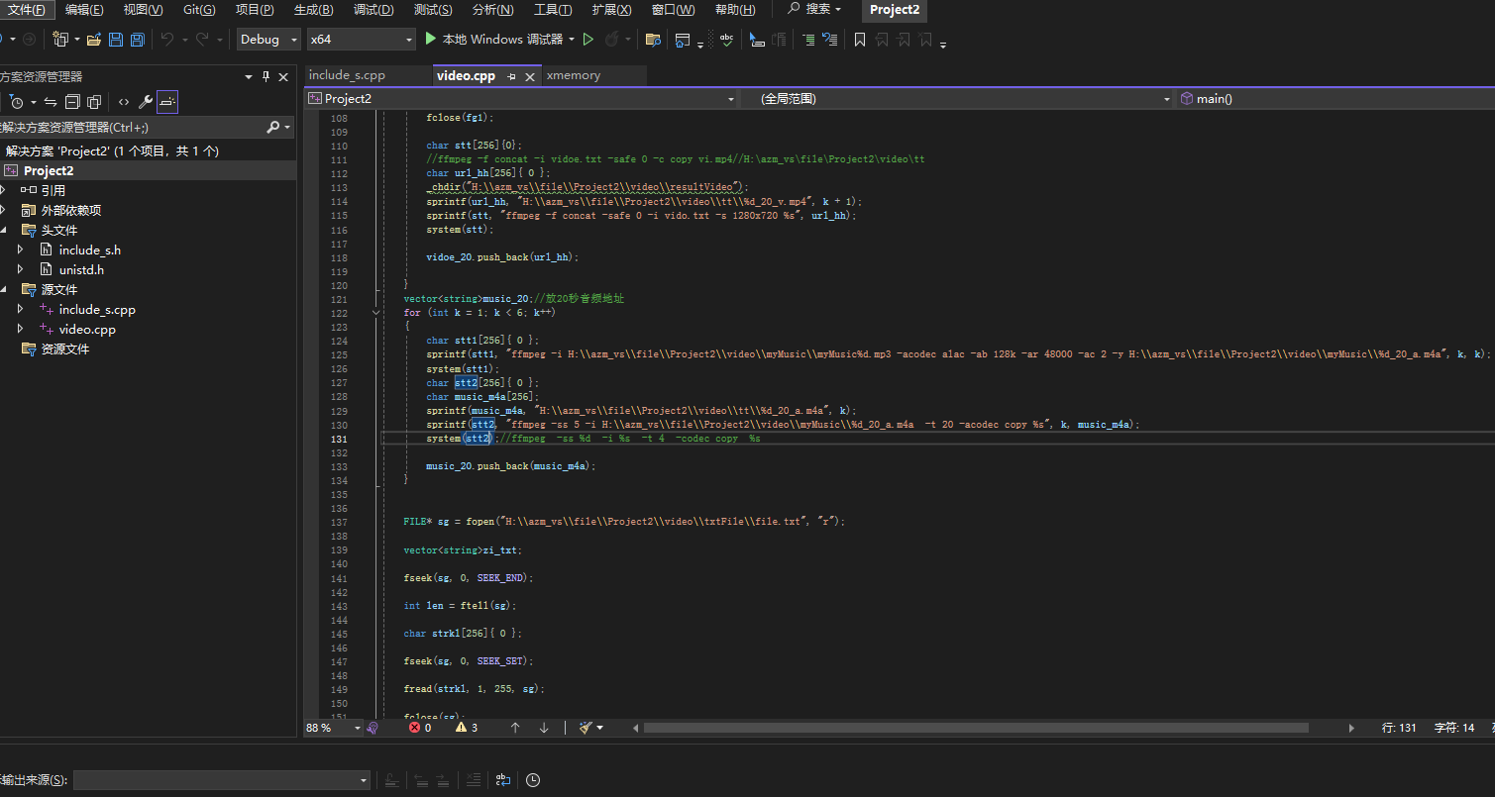Click the output panel timestamp clock icon
The image size is (1495, 797).
coord(533,780)
